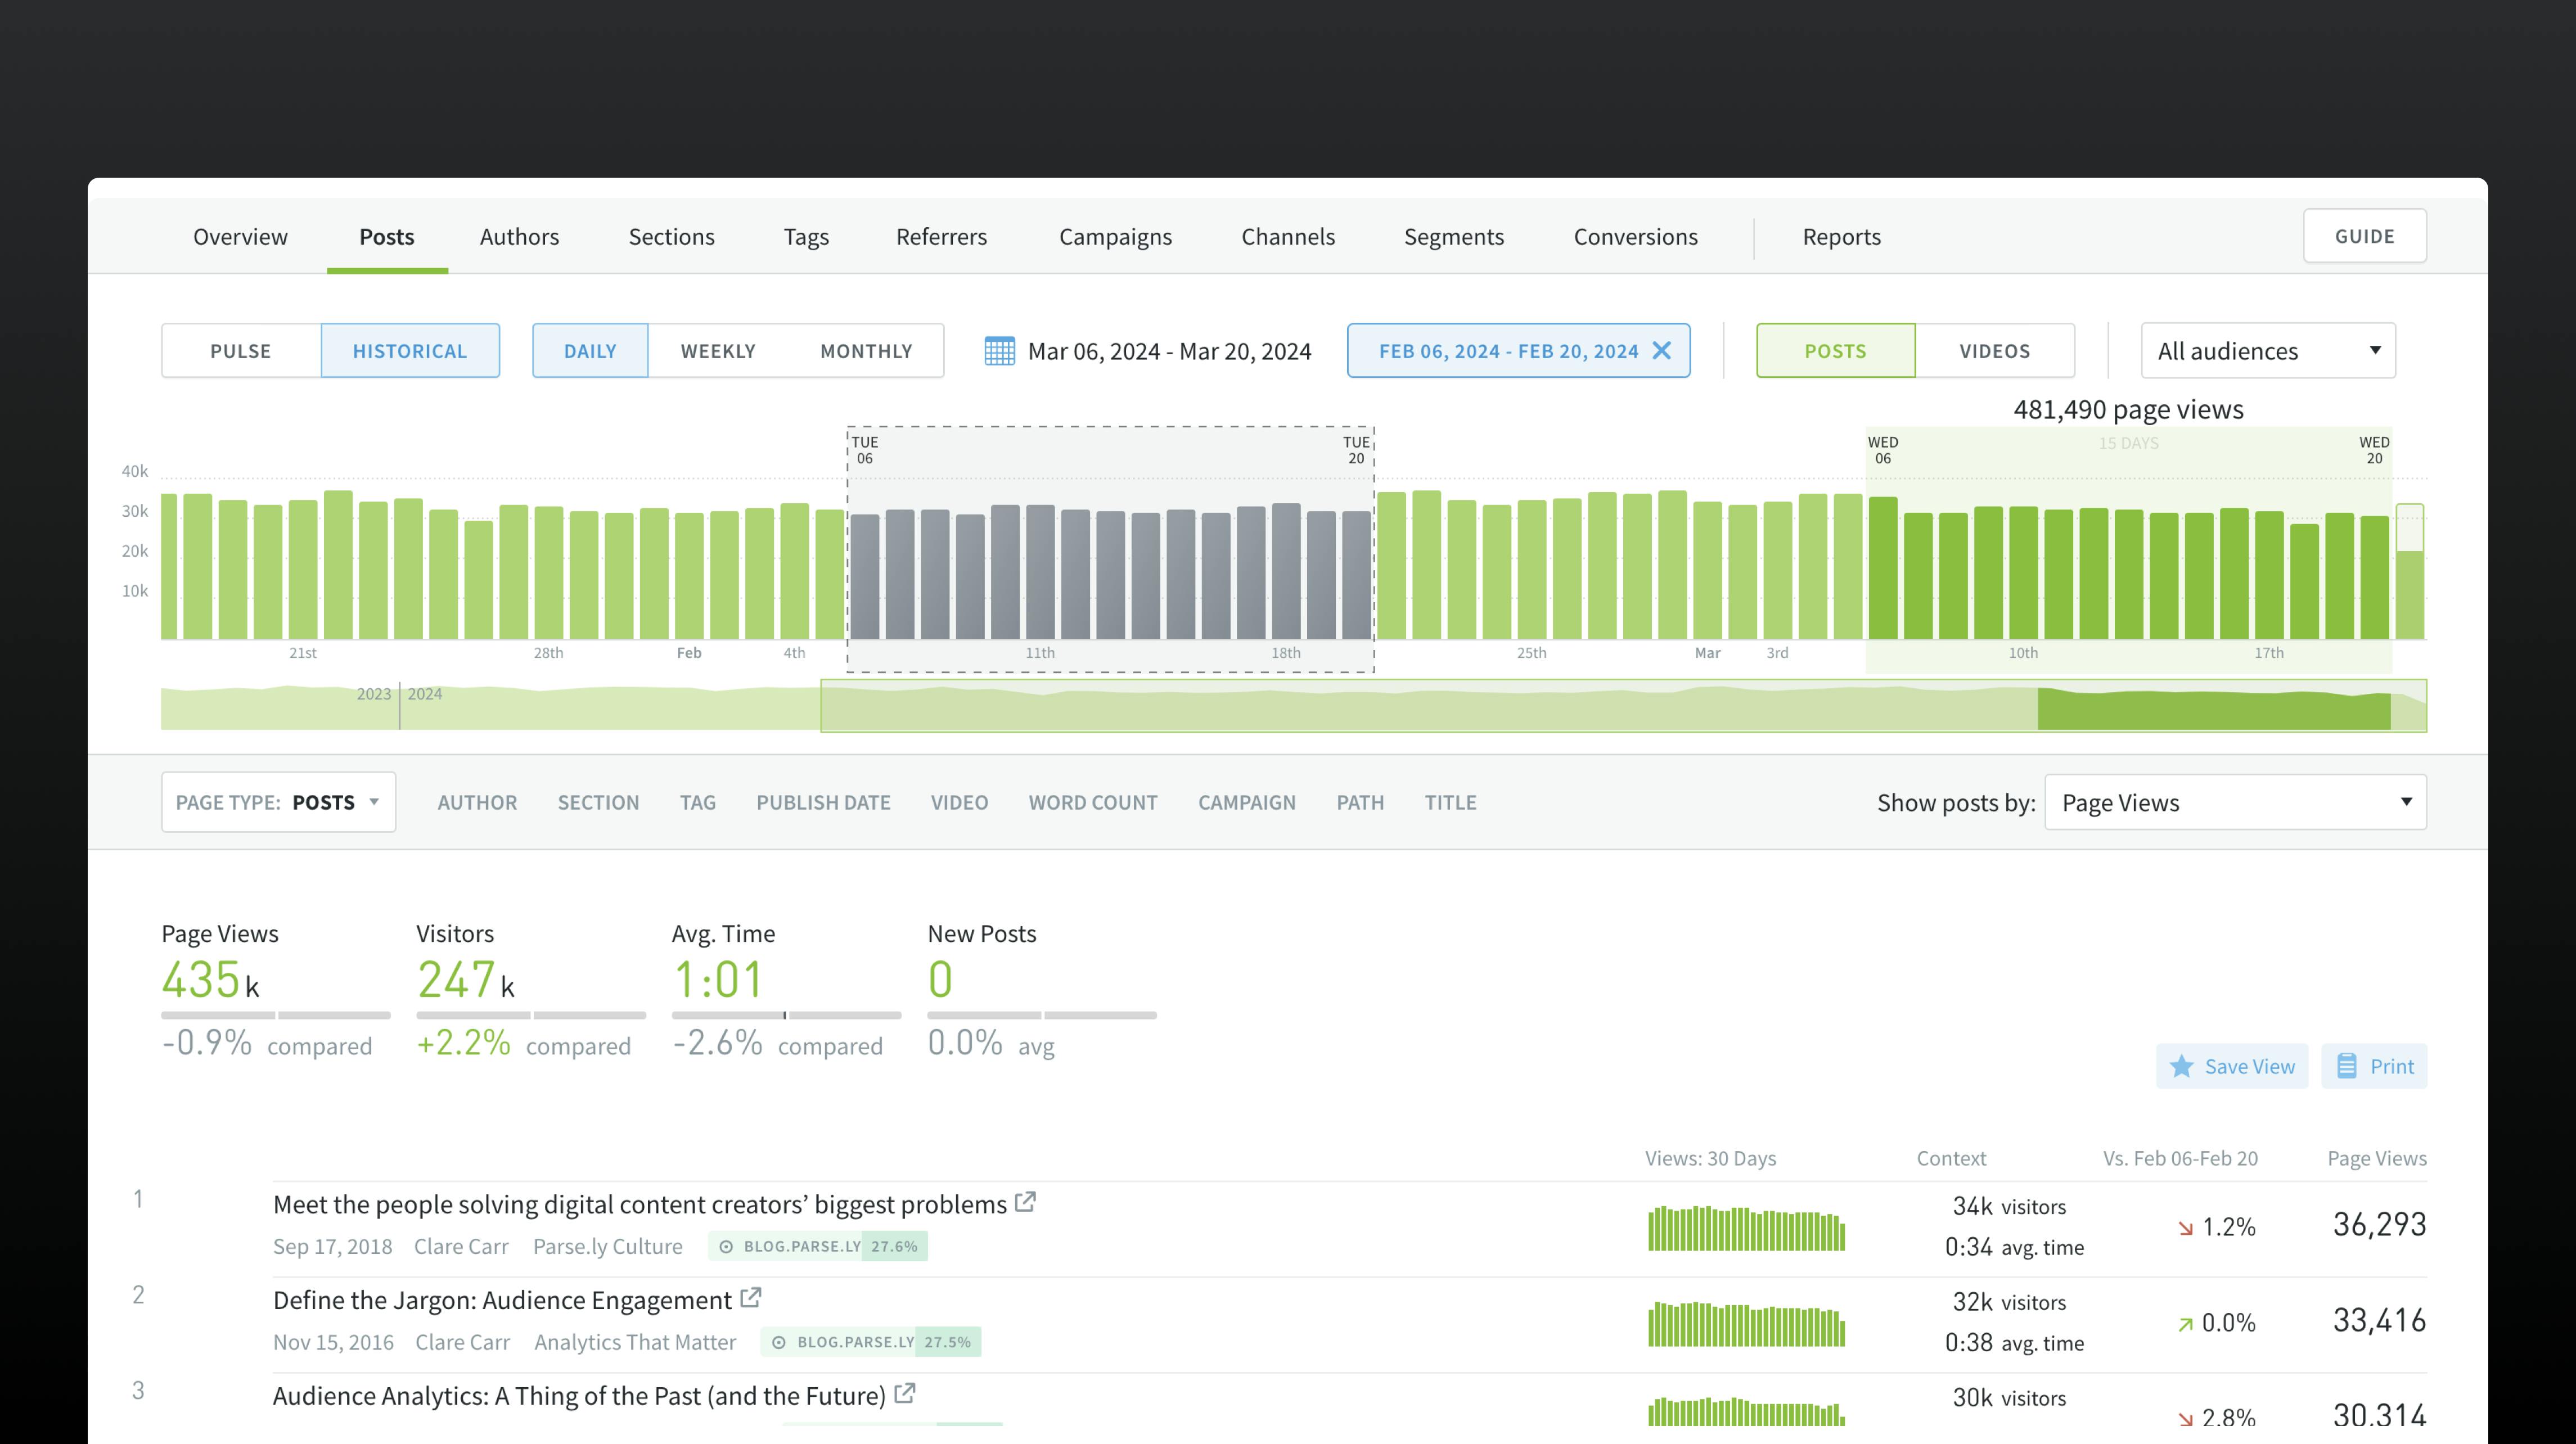This screenshot has height=1444, width=2576.
Task: Show Posts content type
Action: tap(1835, 351)
